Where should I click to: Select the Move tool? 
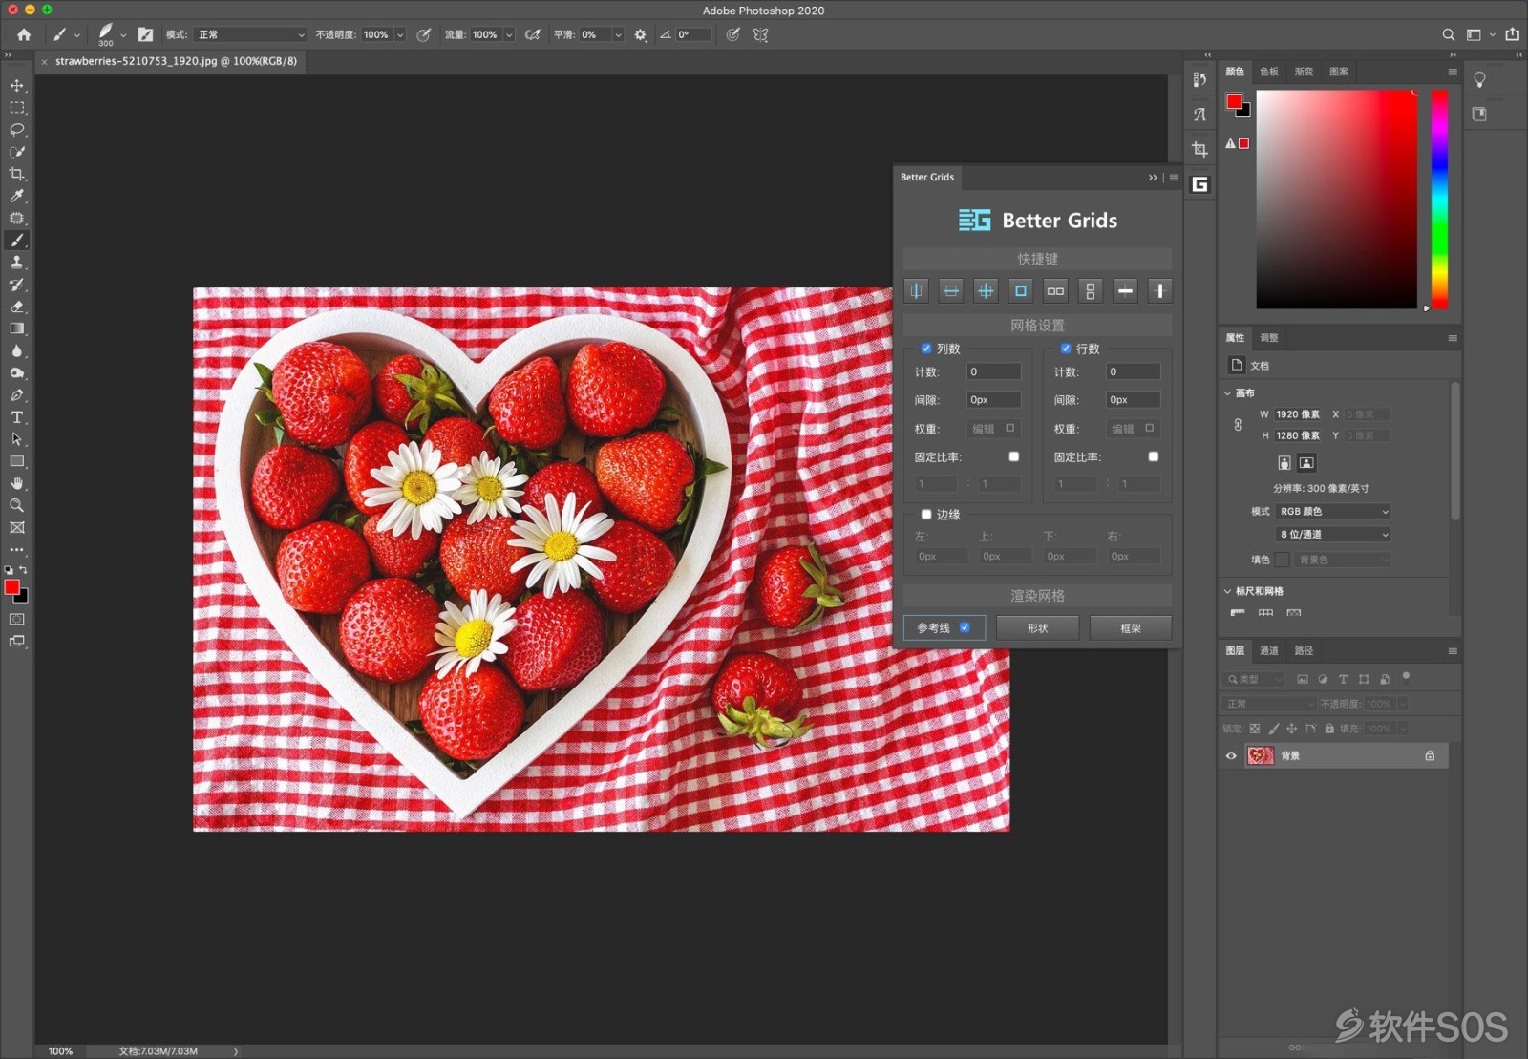point(16,86)
